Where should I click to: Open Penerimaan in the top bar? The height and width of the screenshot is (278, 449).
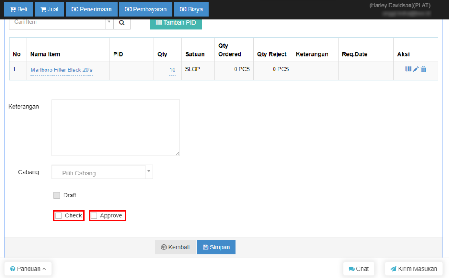pos(92,9)
